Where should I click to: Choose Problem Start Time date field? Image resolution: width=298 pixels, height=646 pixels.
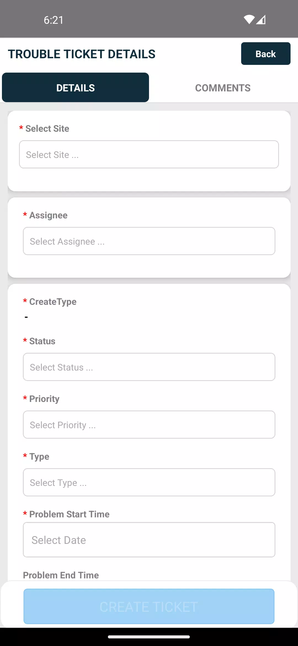[x=149, y=540]
